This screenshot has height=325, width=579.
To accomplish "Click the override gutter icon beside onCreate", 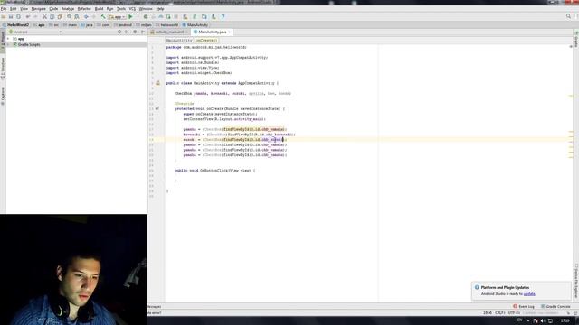I will (157, 108).
